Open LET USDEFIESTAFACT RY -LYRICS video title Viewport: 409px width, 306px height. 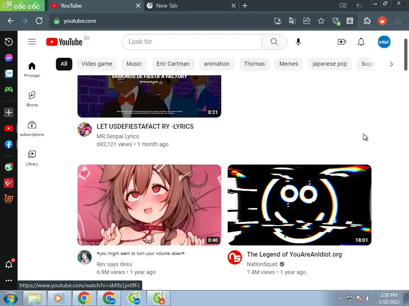point(145,126)
